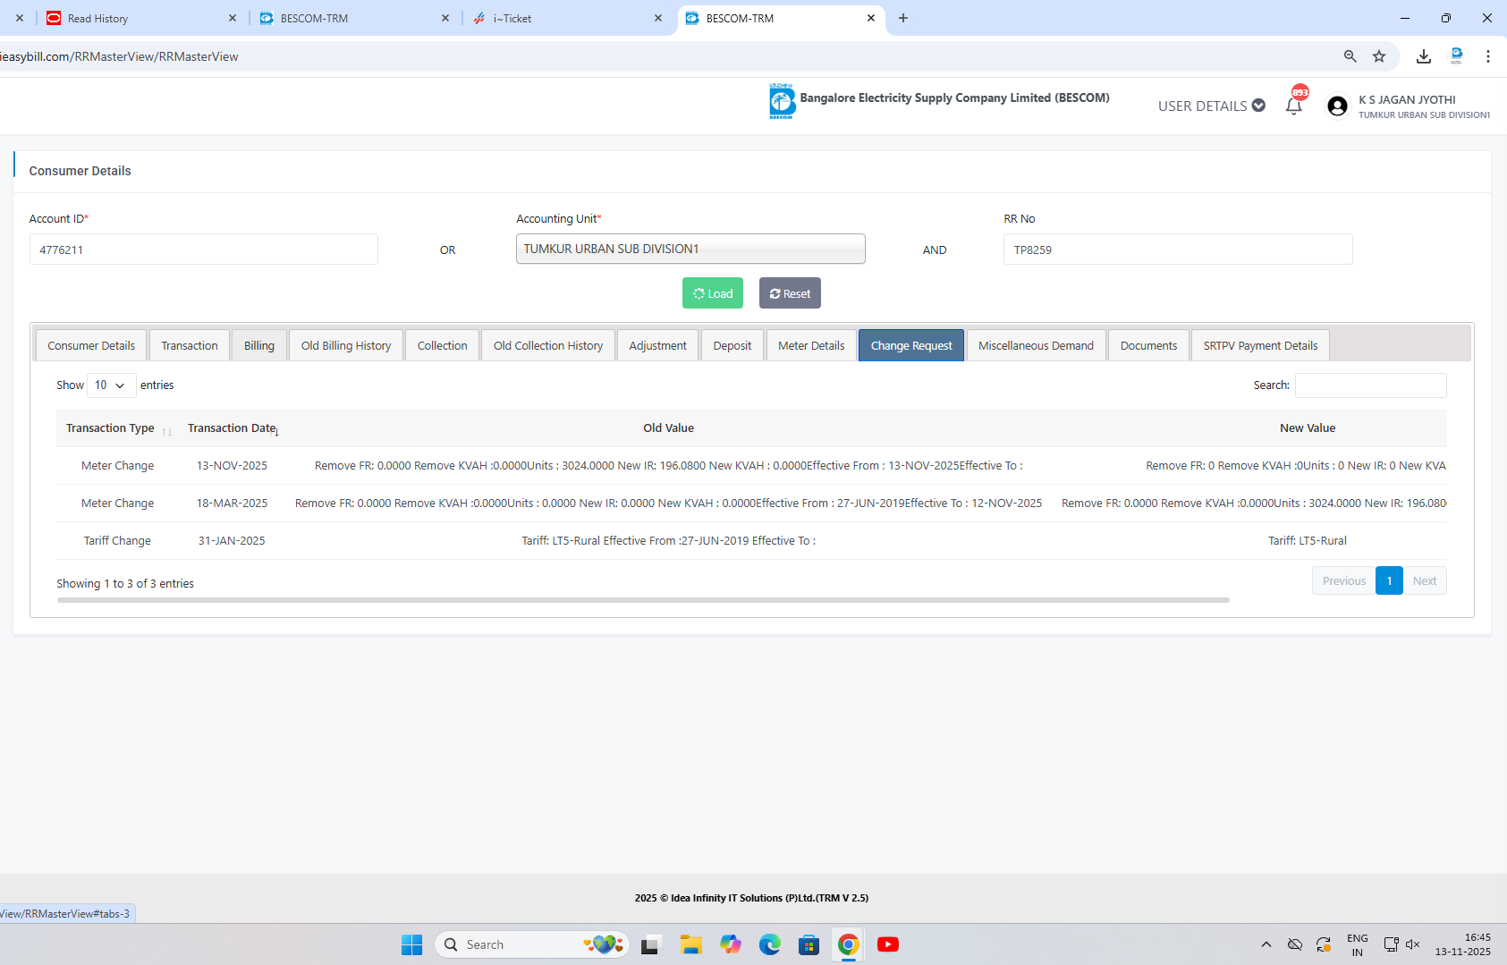Open the Show entries count dropdown

click(x=111, y=385)
